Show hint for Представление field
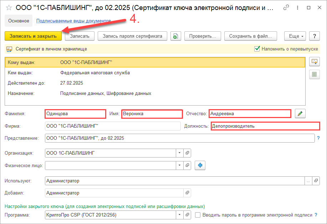The height and width of the screenshot is (224, 327). point(318,138)
